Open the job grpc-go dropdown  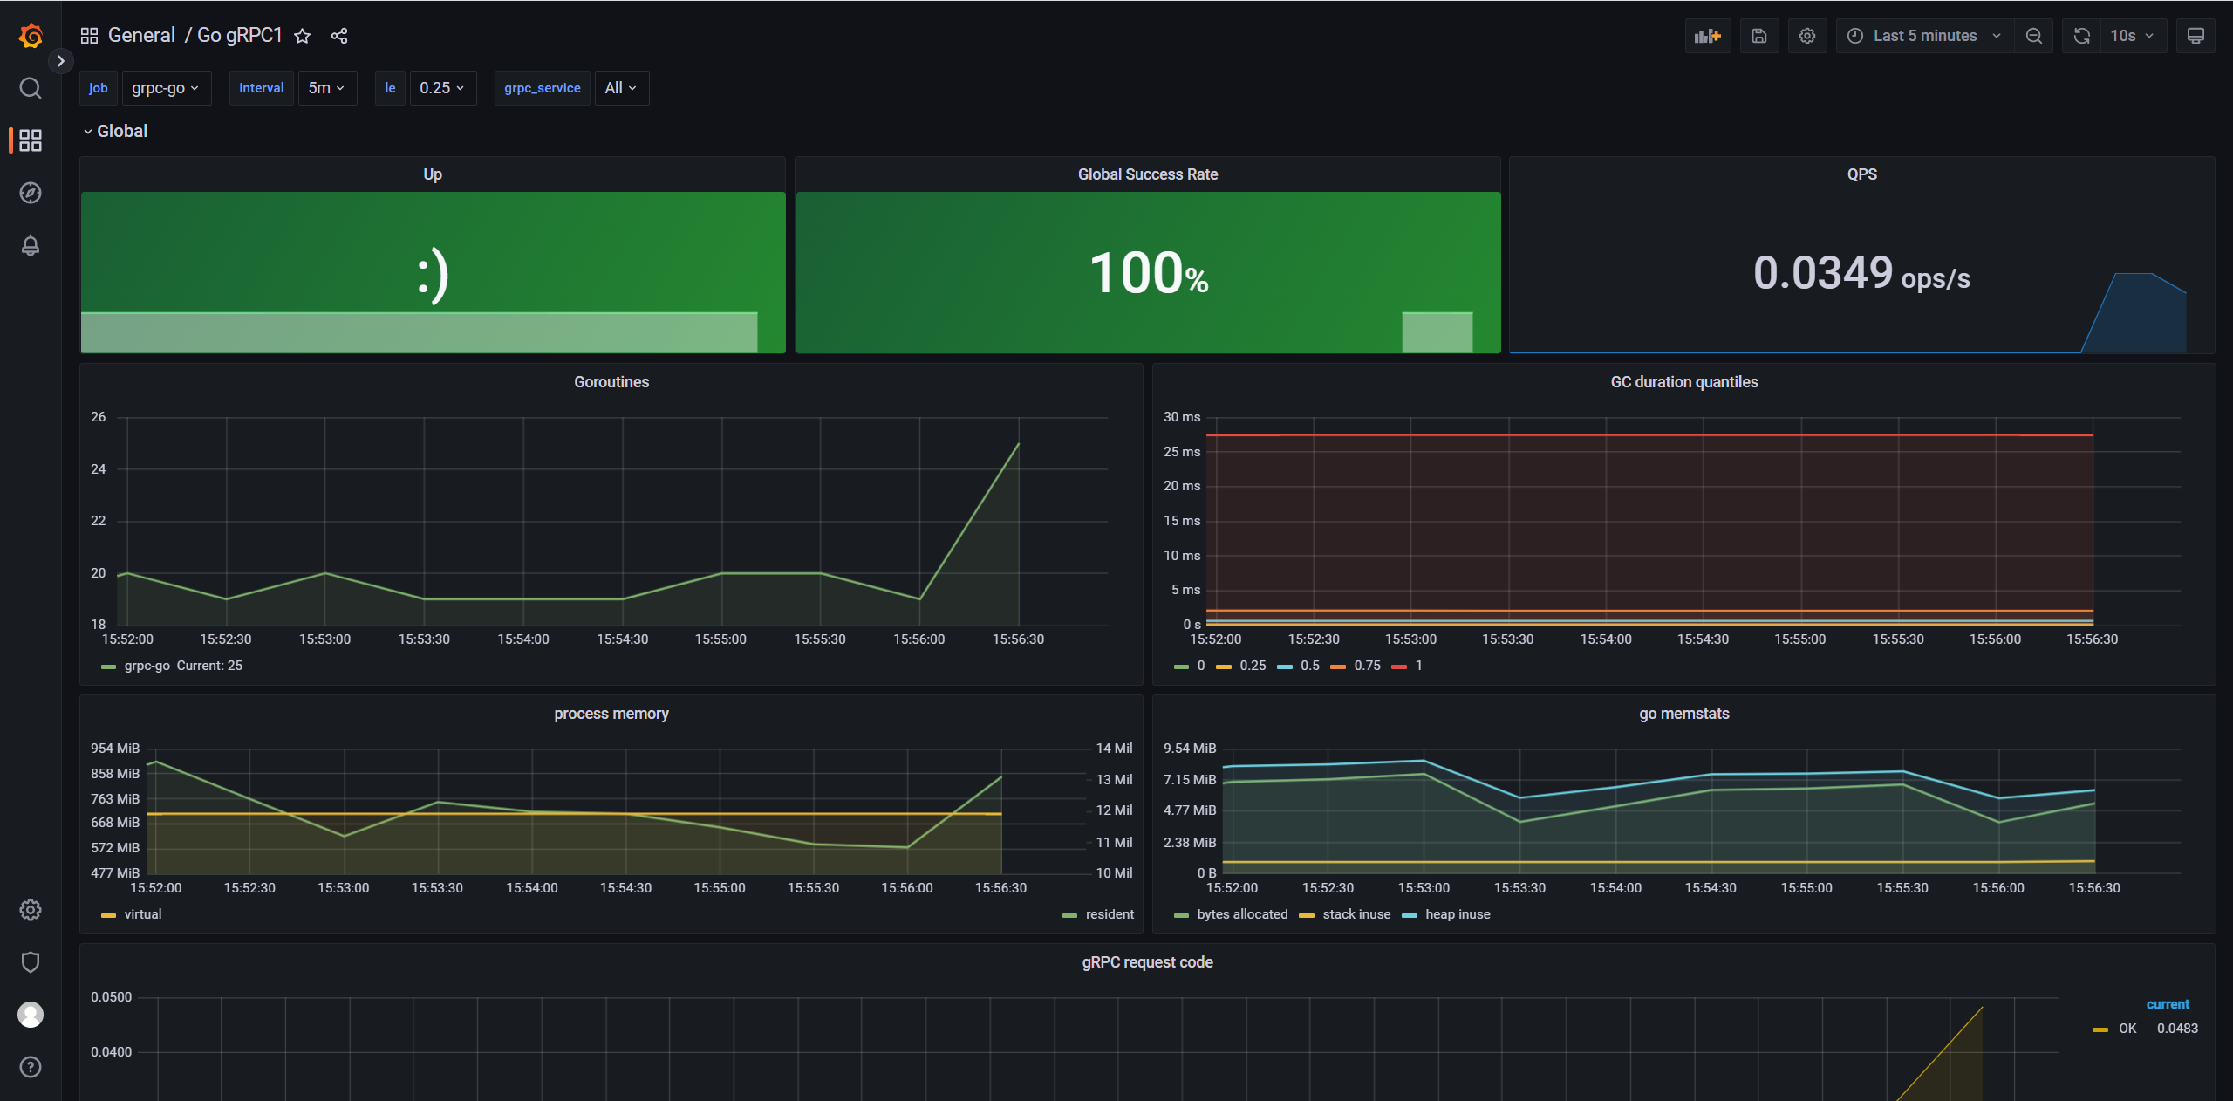pyautogui.click(x=166, y=88)
